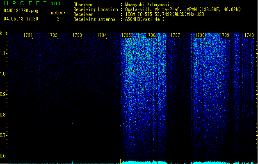Click the Receiving antenna label

pos(94,19)
